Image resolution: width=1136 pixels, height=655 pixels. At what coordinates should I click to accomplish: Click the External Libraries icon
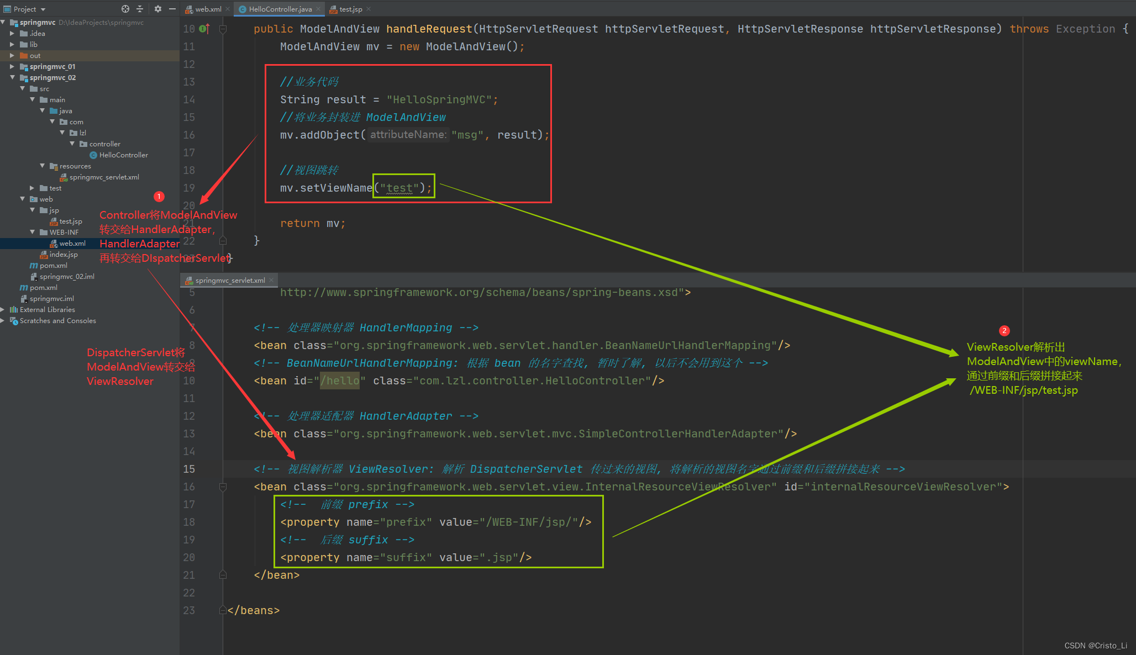[x=14, y=310]
